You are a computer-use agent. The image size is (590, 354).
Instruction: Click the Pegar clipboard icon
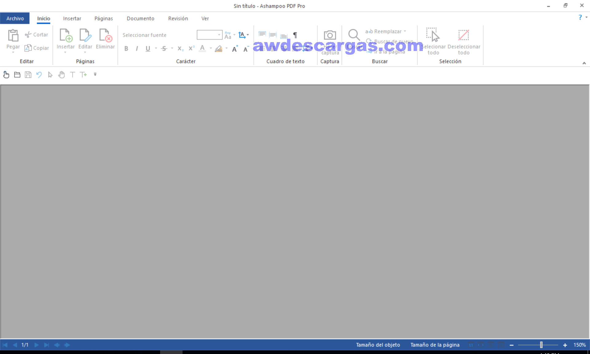coord(13,35)
